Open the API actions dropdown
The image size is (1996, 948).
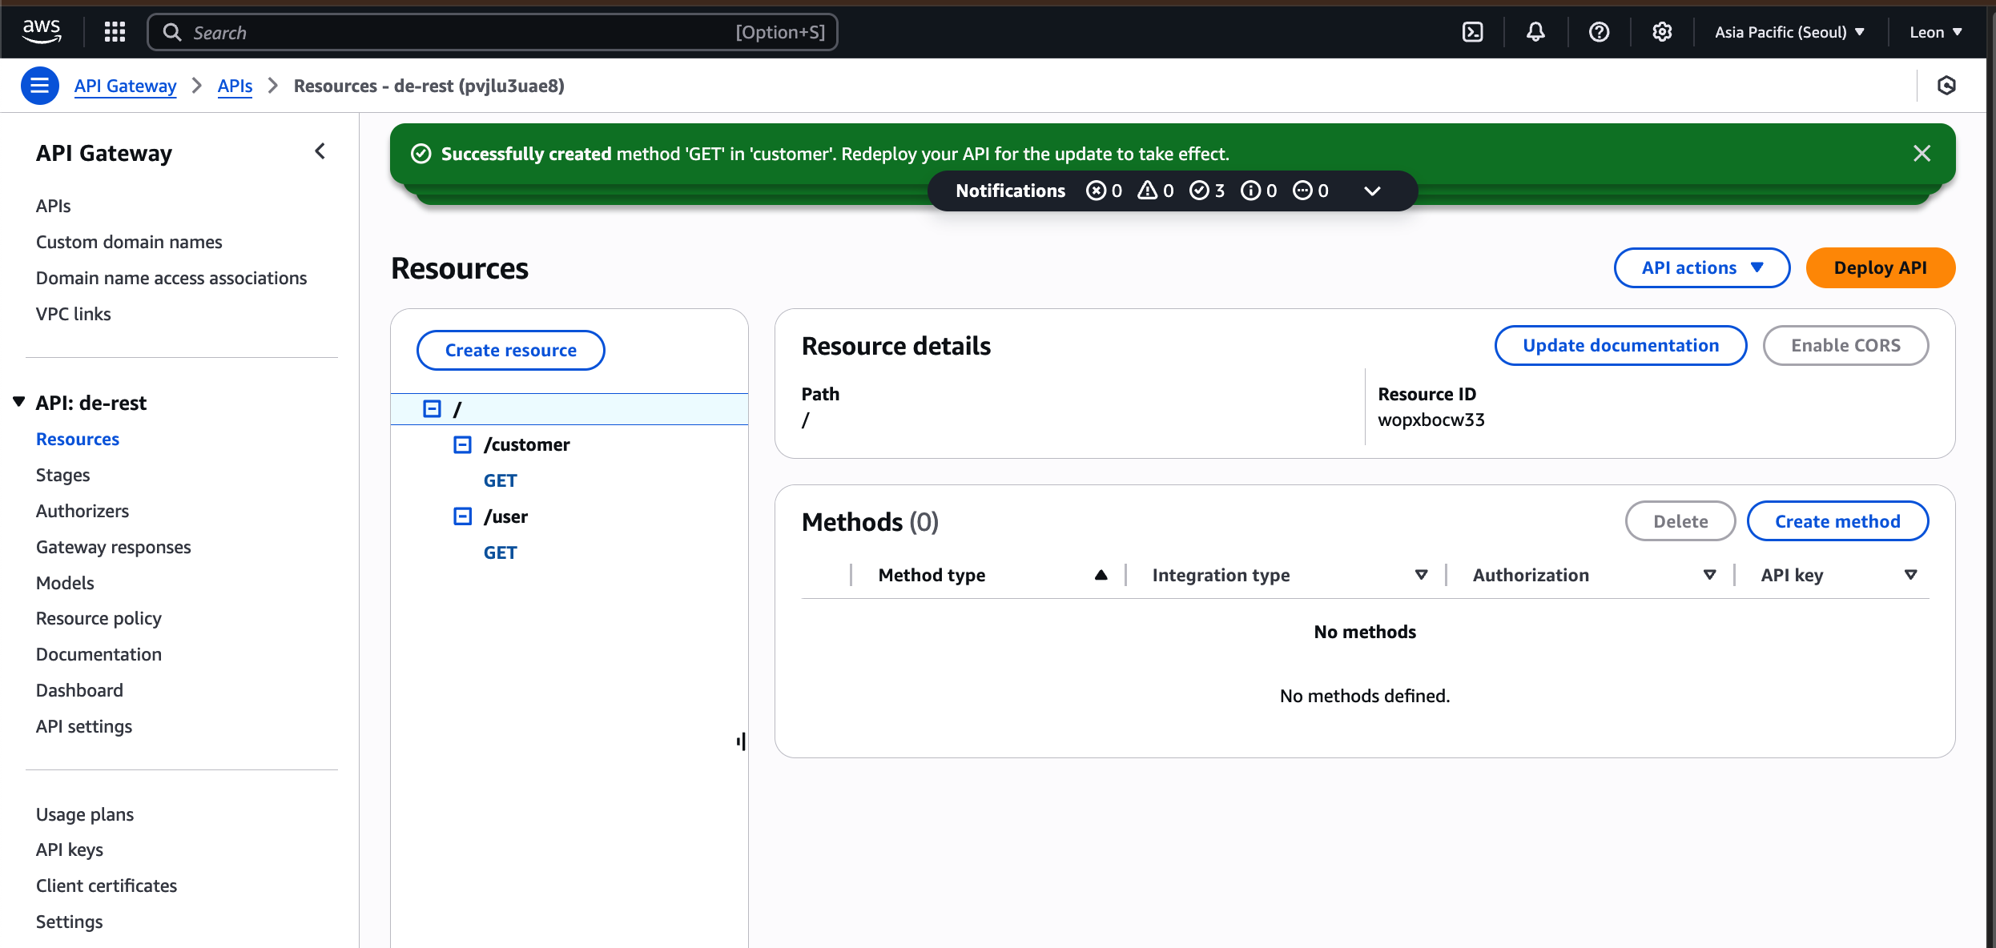click(x=1701, y=267)
